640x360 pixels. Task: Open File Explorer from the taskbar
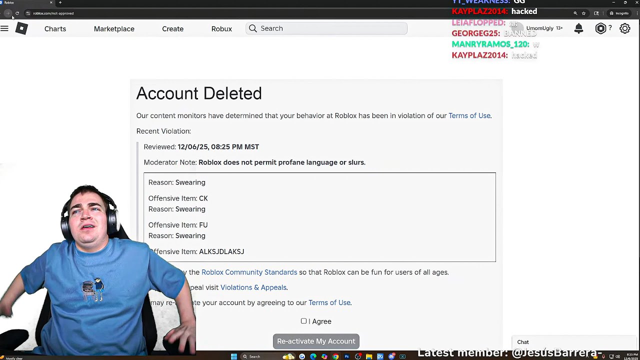coord(369,356)
